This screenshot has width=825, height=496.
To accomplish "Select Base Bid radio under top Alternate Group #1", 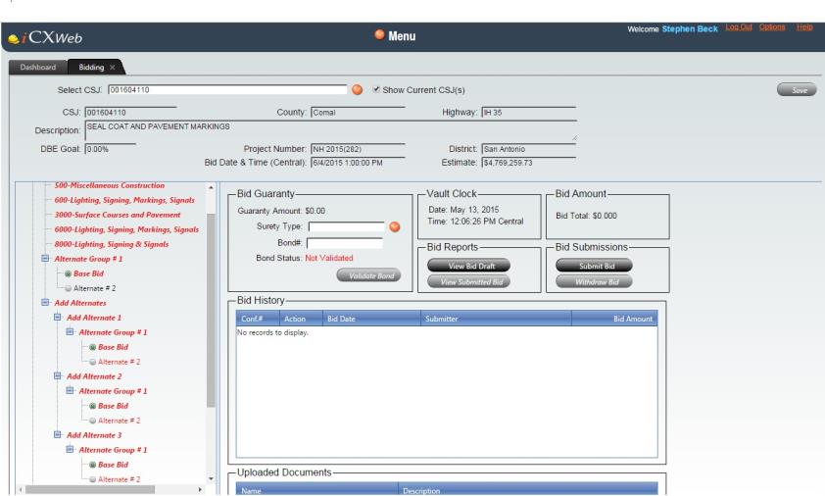I will click(68, 273).
